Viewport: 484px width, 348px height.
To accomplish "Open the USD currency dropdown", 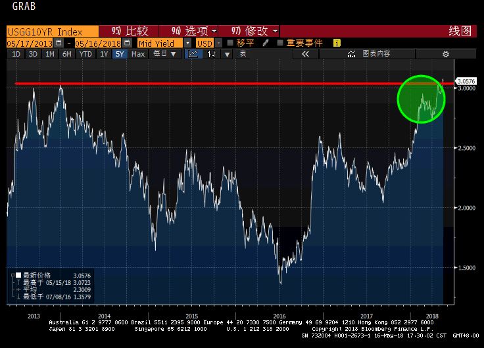I will tap(219, 43).
